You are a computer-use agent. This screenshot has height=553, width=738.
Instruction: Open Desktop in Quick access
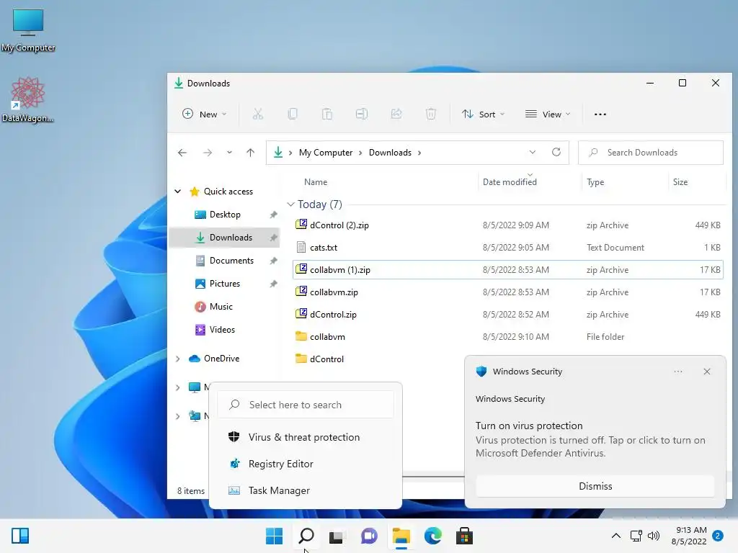pyautogui.click(x=225, y=215)
